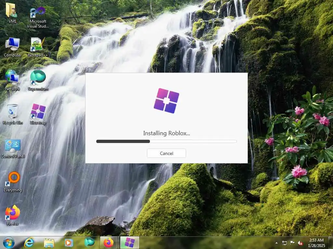333x249 pixels.
Task: Open the network tray icon
Action: 284,243
